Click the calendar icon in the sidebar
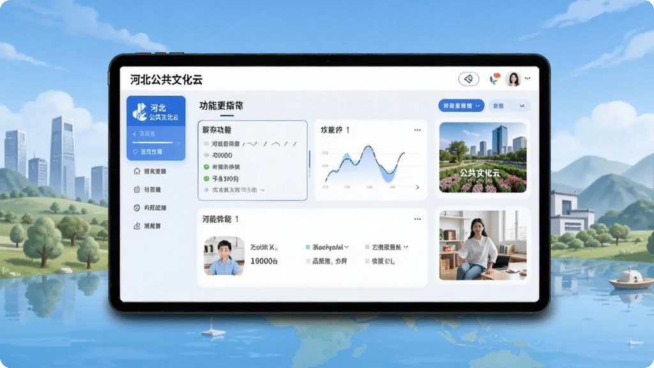654x368 pixels. pos(137,189)
